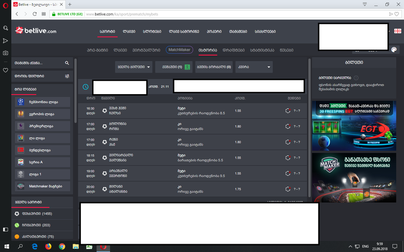Open bookmarks heart icon in sidebar

(6, 70)
